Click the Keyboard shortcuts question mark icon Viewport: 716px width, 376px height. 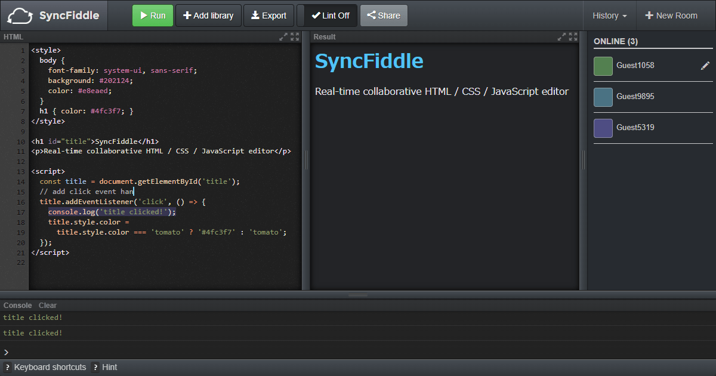click(7, 368)
